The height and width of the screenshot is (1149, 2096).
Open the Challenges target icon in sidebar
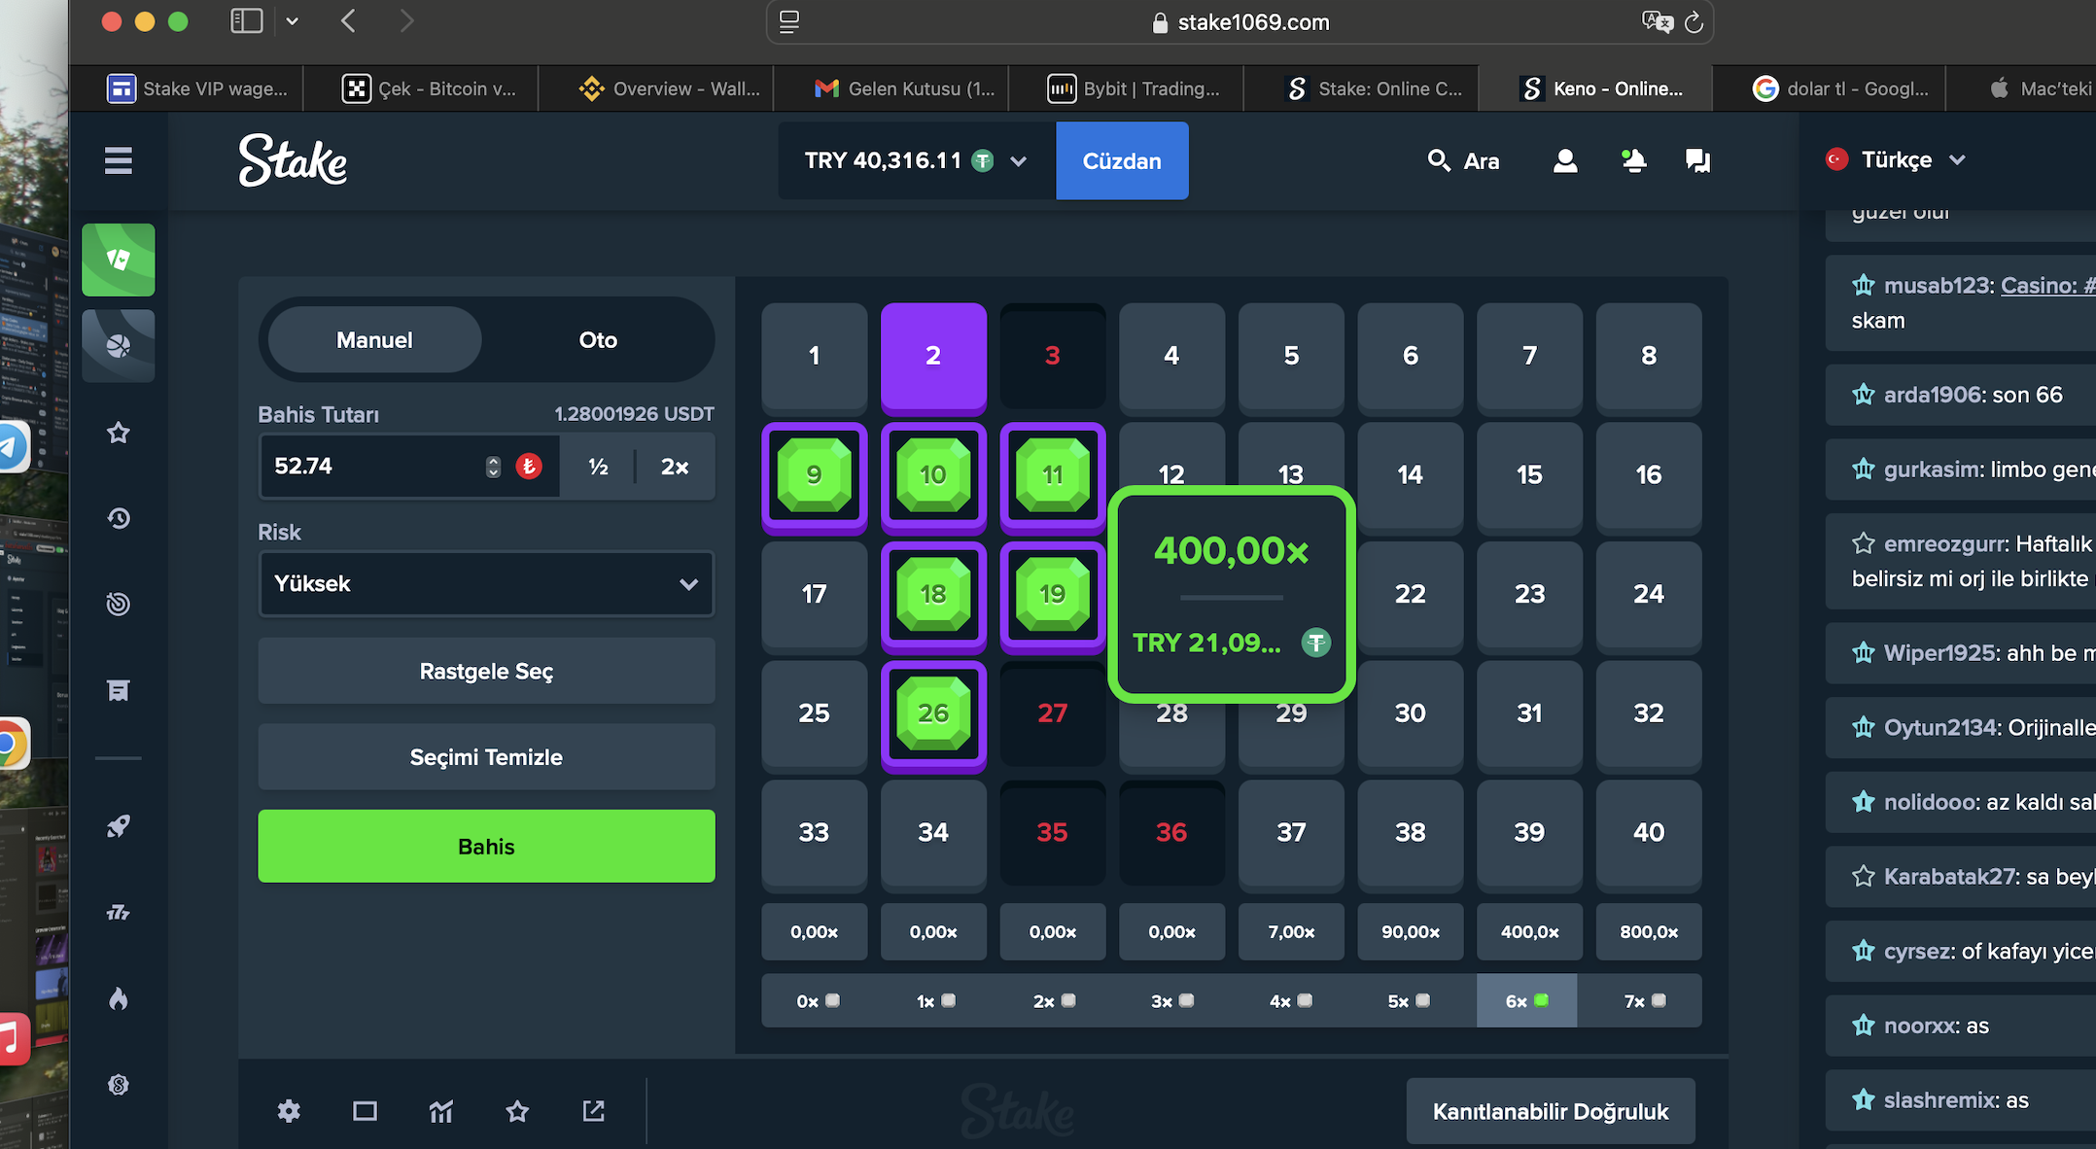(x=119, y=604)
